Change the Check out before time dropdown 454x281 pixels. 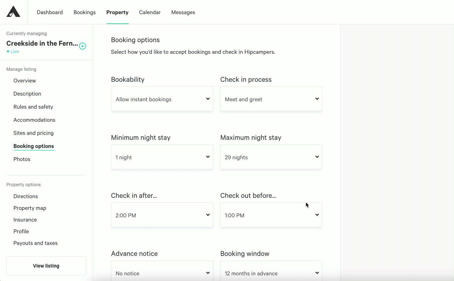(x=271, y=215)
